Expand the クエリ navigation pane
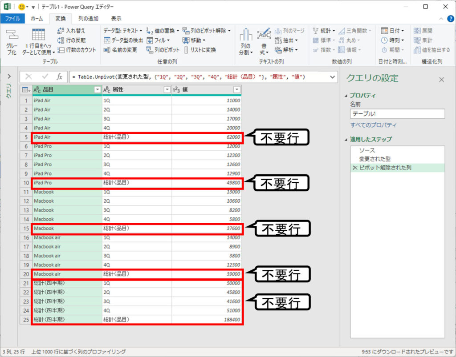The image size is (456, 357). tap(9, 76)
